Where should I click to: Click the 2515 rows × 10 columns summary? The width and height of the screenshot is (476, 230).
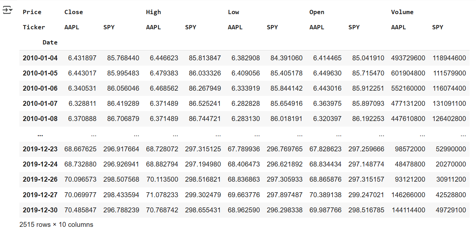(57, 225)
